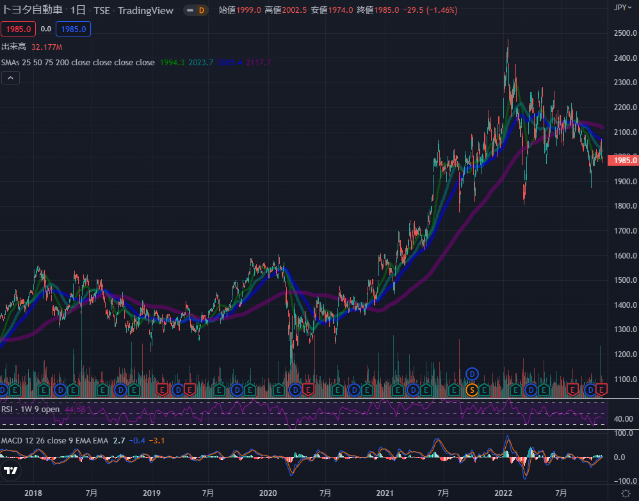This screenshot has width=639, height=501.
Task: Click the current price tag 1985.0 on axis
Action: [x=624, y=160]
